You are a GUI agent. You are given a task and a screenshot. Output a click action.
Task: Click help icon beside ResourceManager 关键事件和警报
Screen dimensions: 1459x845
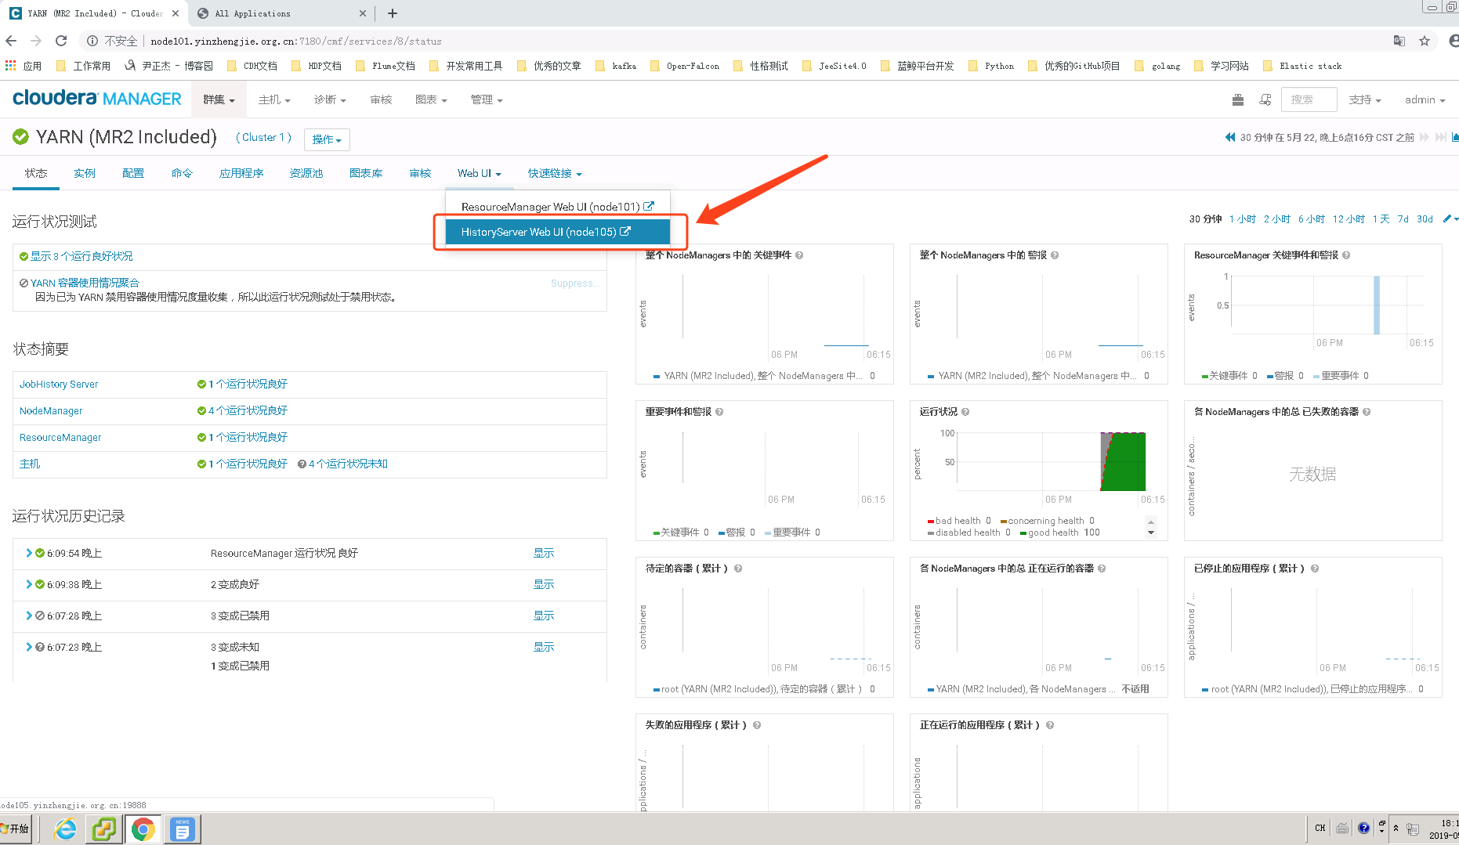click(x=1346, y=255)
